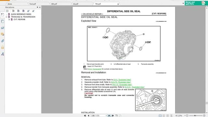Close the TM.pdf tab
The image size is (208, 117).
118,4
